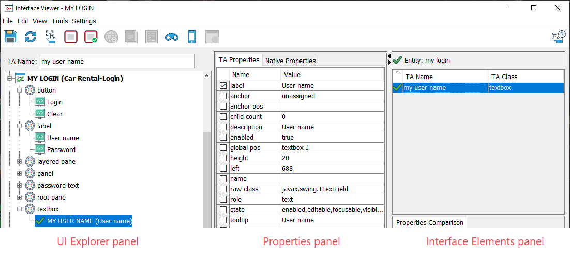This screenshot has width=570, height=257.
Task: Click the TA Name input field
Action: click(117, 62)
